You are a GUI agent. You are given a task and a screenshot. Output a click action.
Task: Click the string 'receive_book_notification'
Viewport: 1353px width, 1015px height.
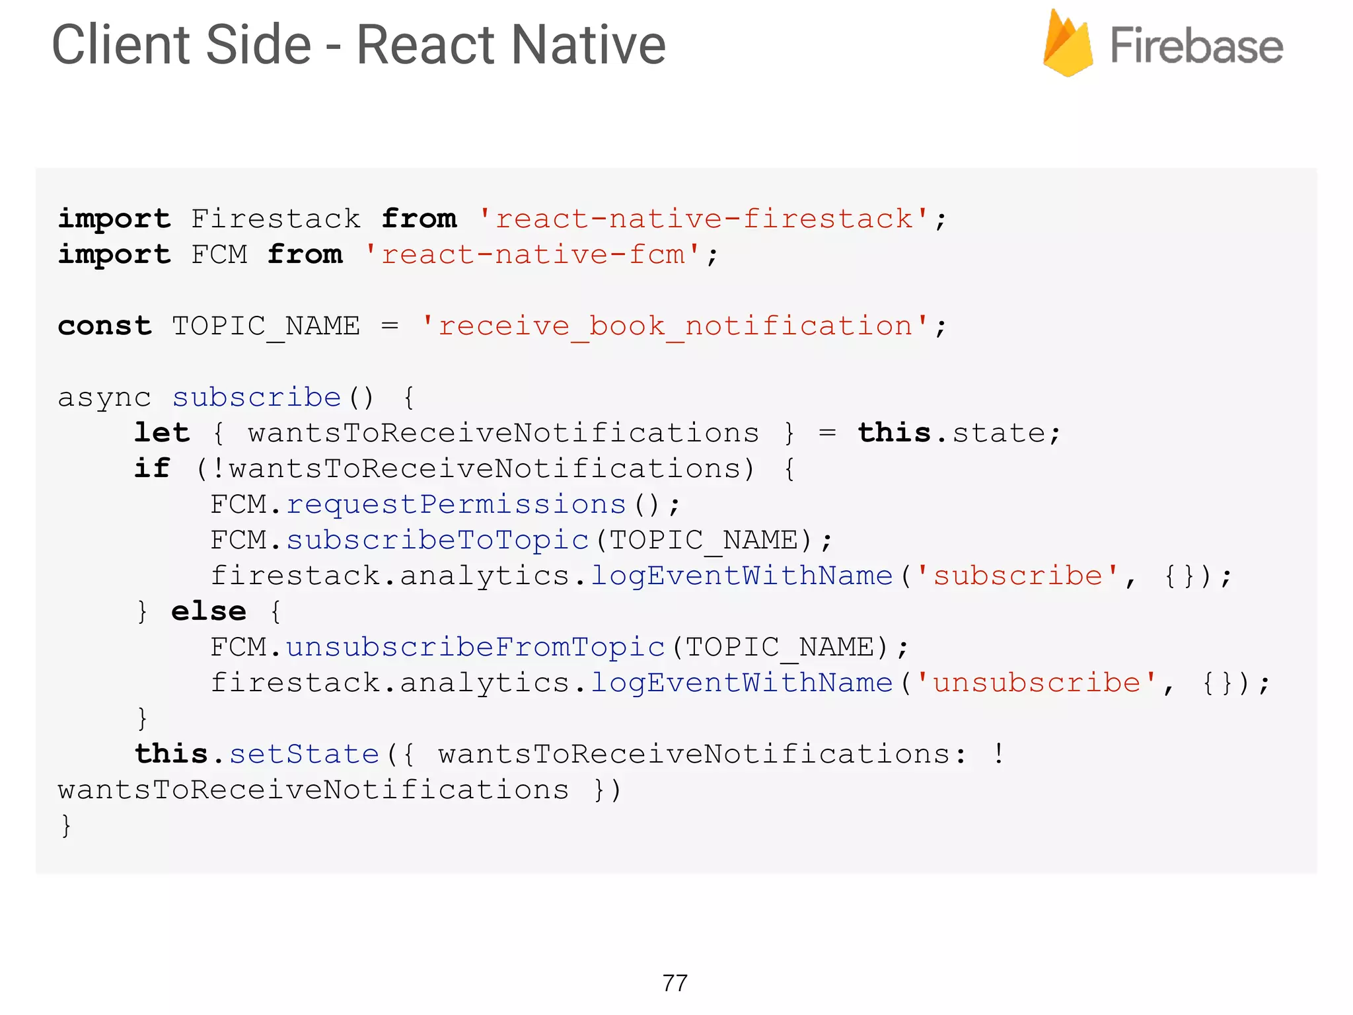pyautogui.click(x=675, y=326)
